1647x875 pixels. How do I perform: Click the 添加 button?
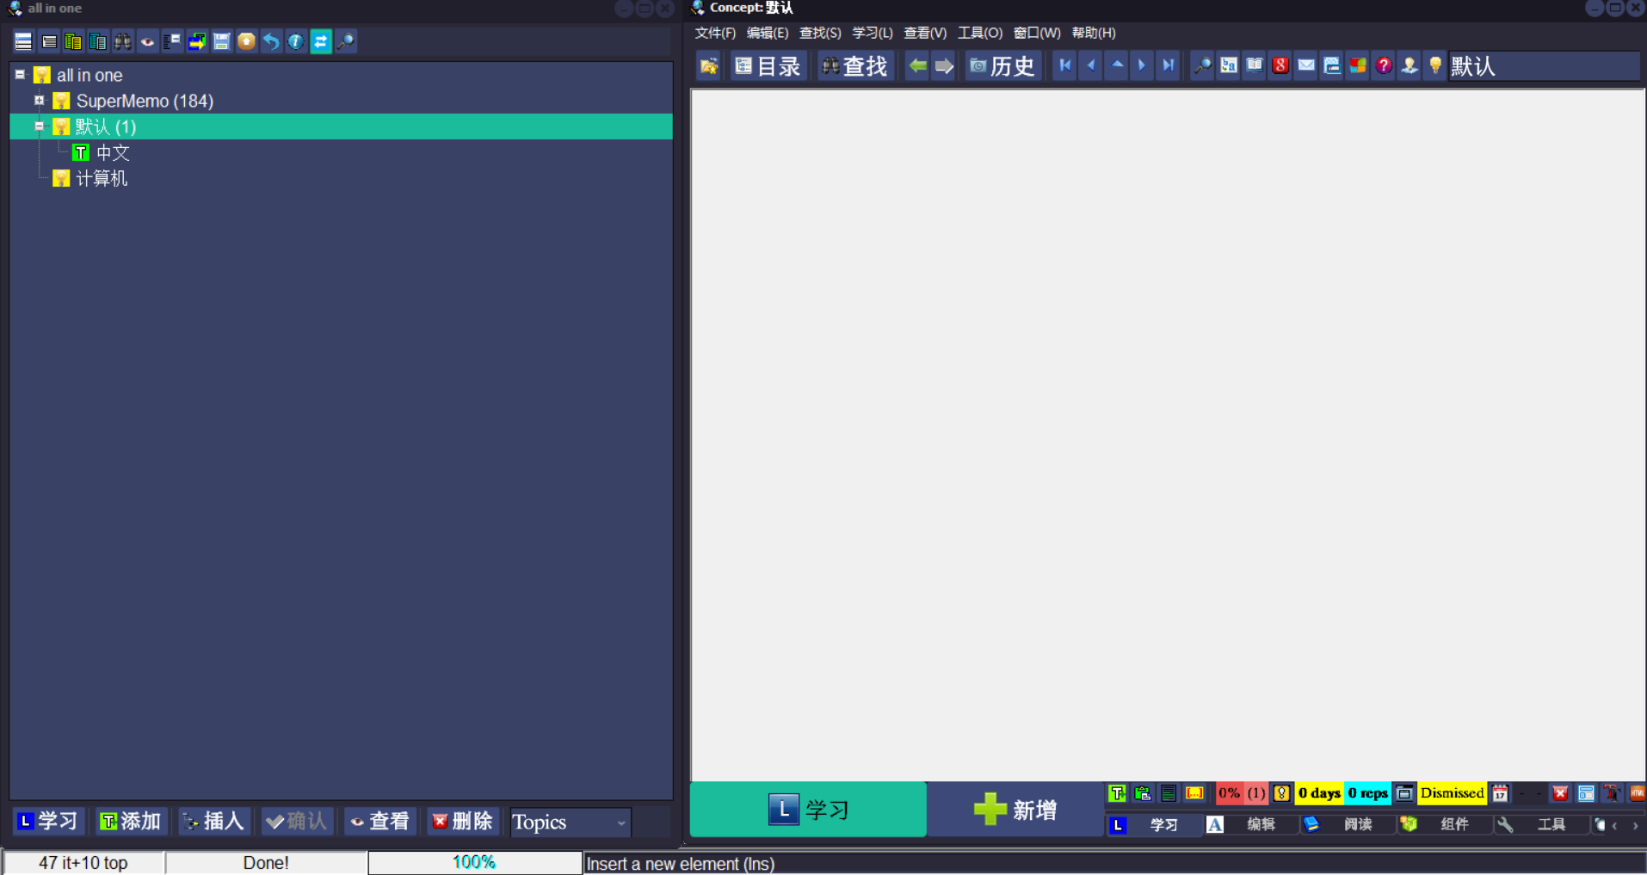pos(131,822)
